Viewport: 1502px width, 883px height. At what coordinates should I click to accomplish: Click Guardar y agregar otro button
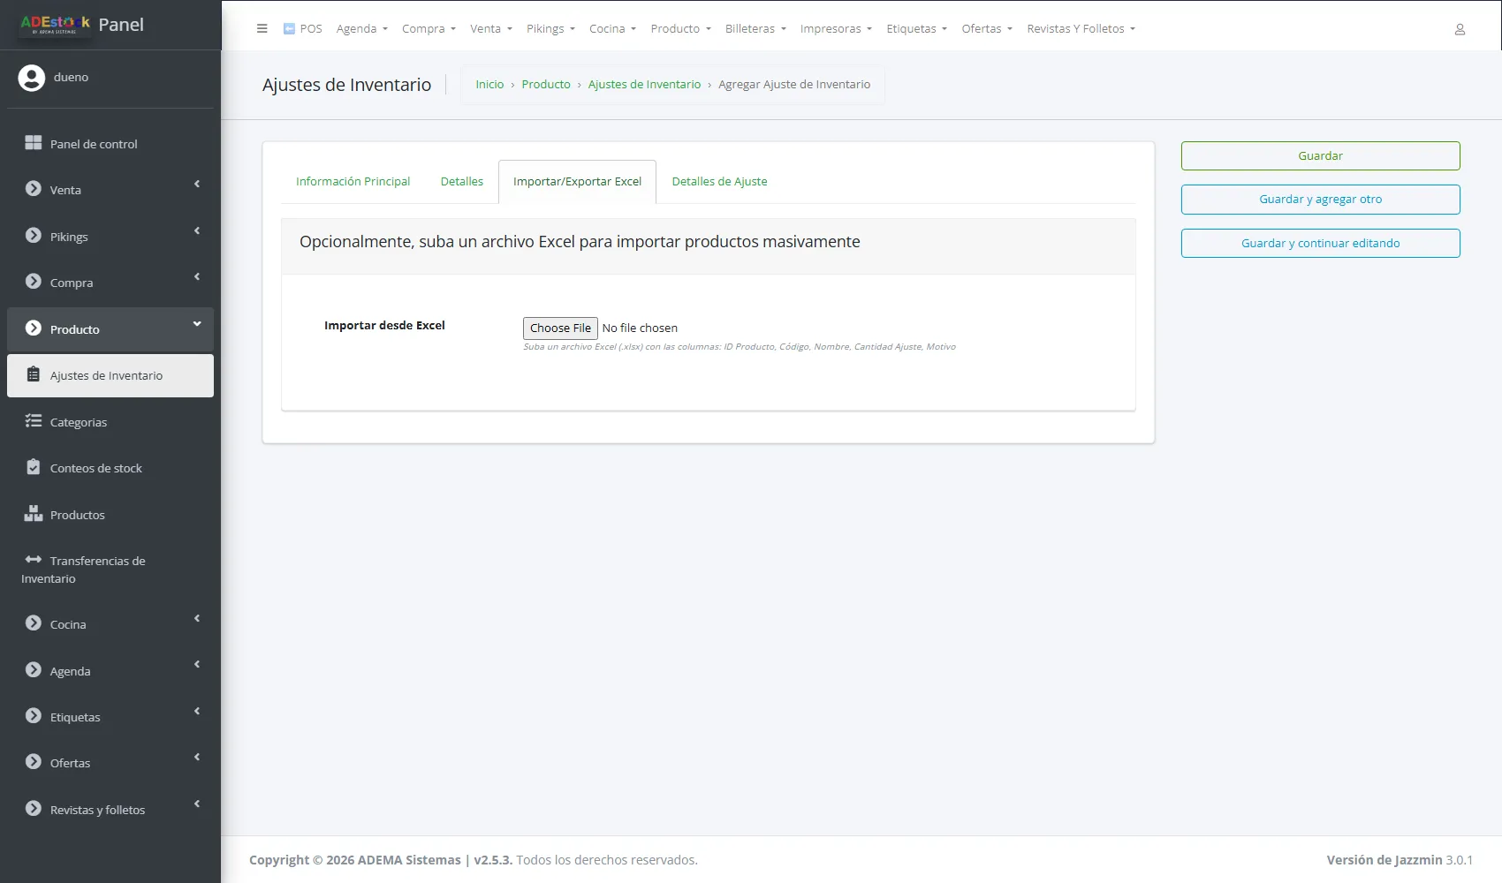[x=1320, y=200]
